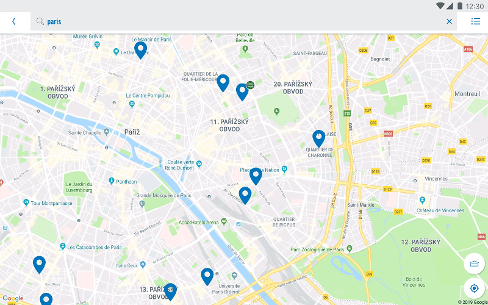Tap Parc de Belleville park icon
Screen dimensions: 488x305
point(245,49)
